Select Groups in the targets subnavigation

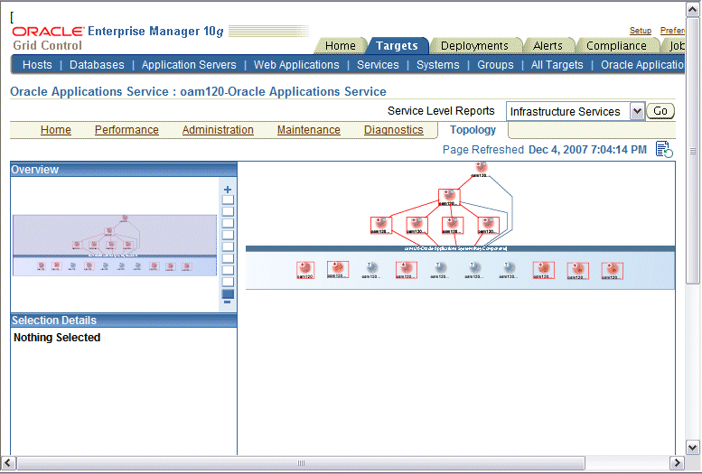pyautogui.click(x=495, y=65)
